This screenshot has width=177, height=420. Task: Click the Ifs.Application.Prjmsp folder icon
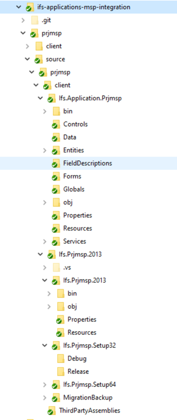tap(51, 99)
